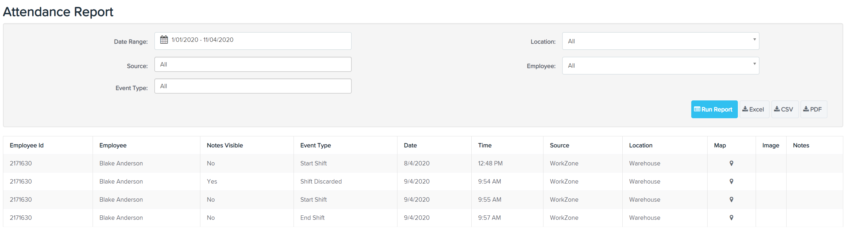Choose an option in Event Type field
This screenshot has height=232, width=845.
[x=253, y=86]
